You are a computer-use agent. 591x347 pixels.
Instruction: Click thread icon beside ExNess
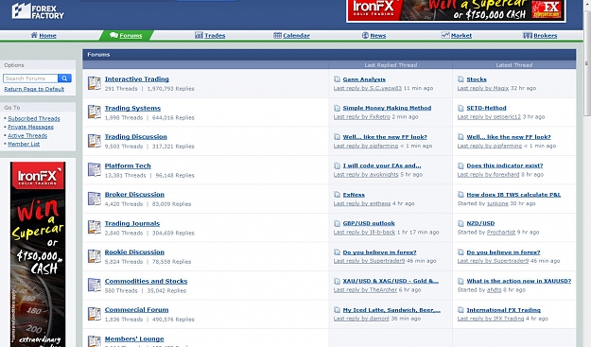click(x=337, y=195)
